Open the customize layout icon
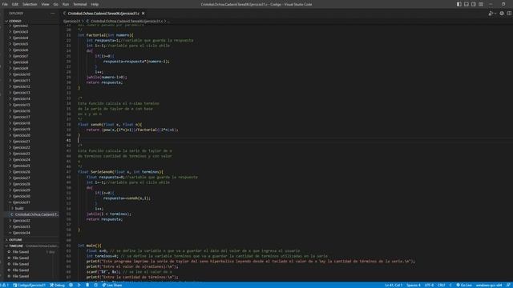This screenshot has width=513, height=288. 481,4
